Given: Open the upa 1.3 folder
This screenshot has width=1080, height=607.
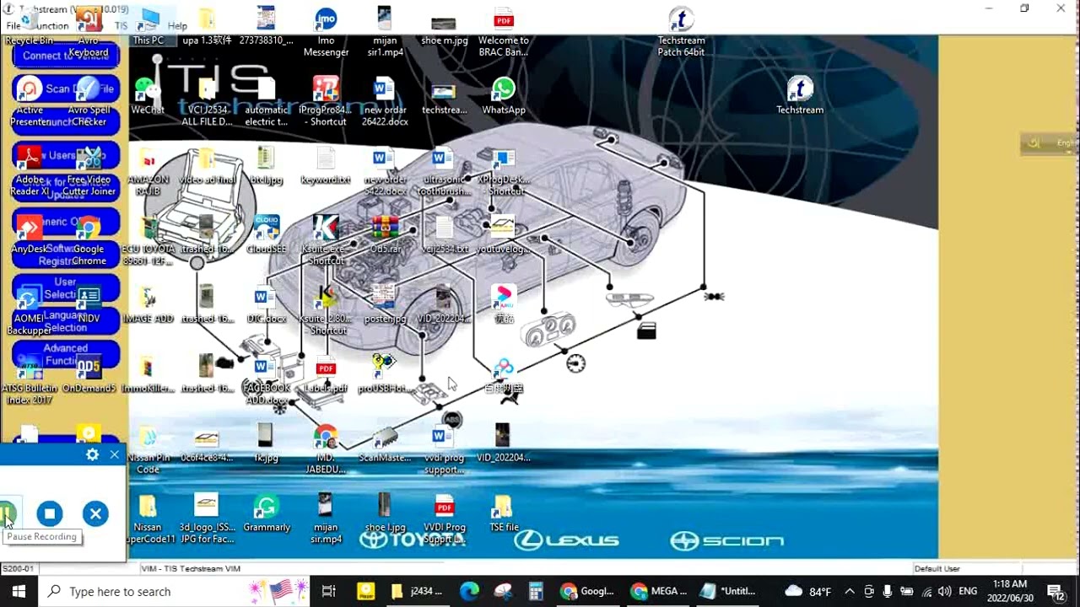Looking at the screenshot, I should pyautogui.click(x=207, y=25).
